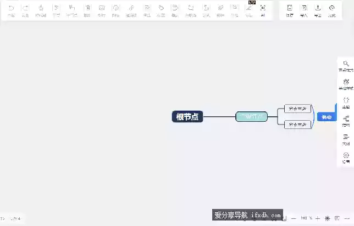Image resolution: width=354 pixels, height=226 pixels.
Task: Attach a file with the paperclip icon
Action: click(x=220, y=10)
